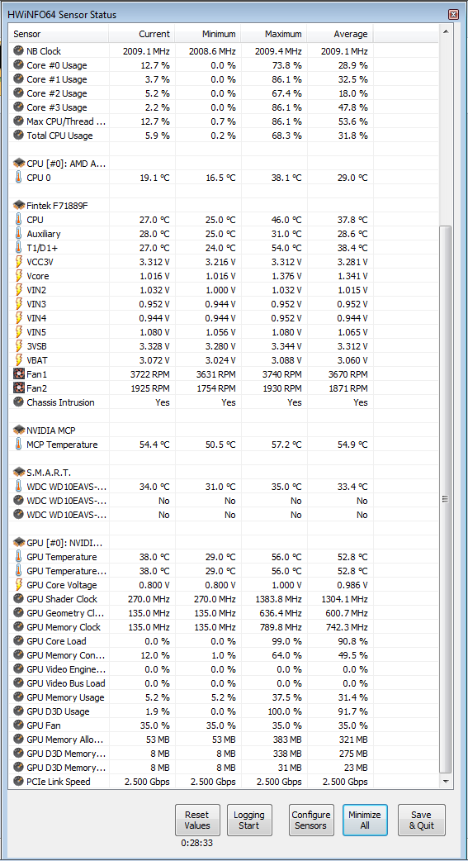This screenshot has height=861, width=468.
Task: Click the GPU Shader Clock gauge icon
Action: [19, 598]
